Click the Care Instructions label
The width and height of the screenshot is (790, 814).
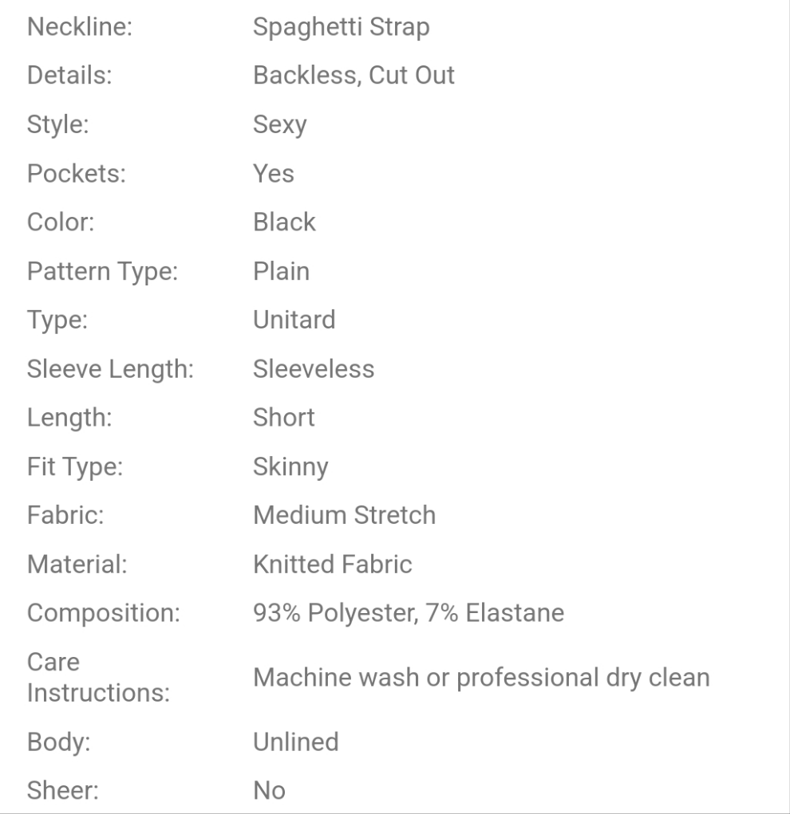(x=98, y=678)
